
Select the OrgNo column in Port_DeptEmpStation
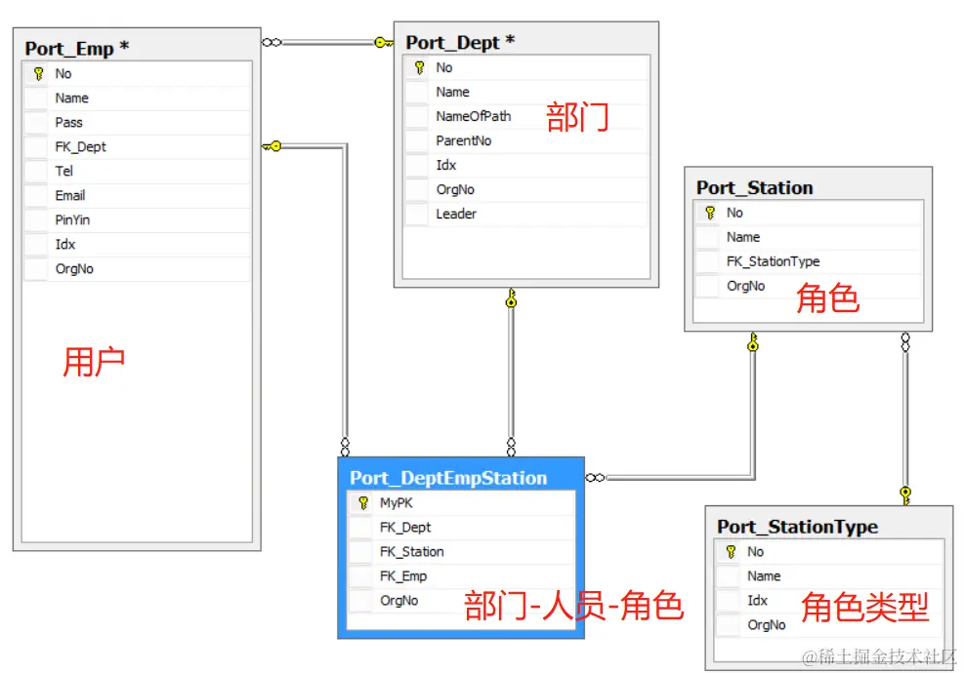click(462, 601)
